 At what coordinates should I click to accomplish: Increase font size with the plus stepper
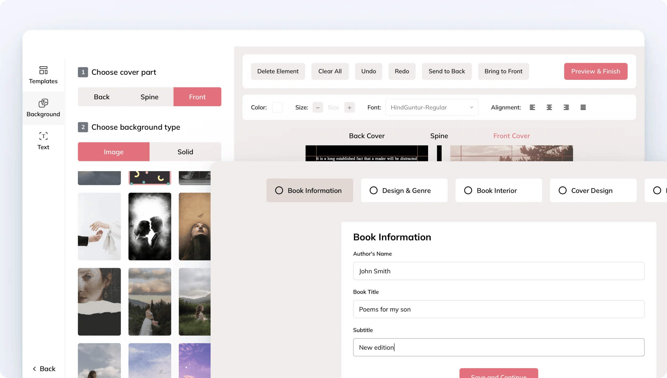tap(350, 107)
